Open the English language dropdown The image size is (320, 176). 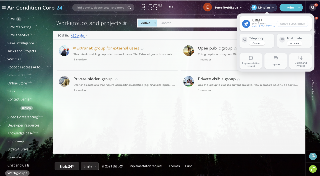tap(90, 166)
